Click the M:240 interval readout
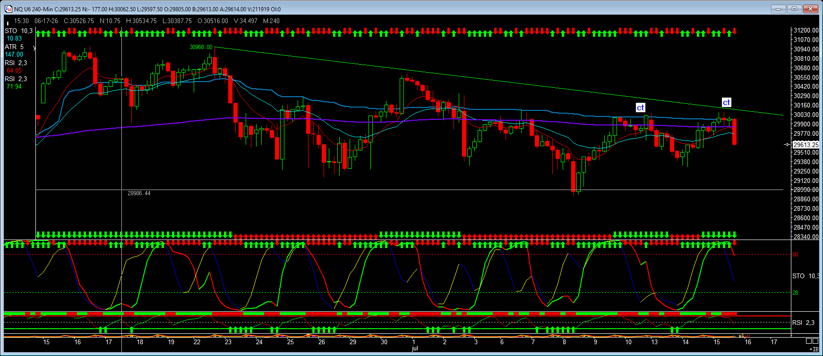Viewport: 823px width, 356px height. pyautogui.click(x=272, y=21)
